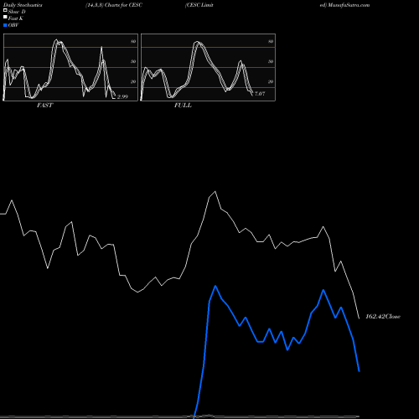Click the '7.07' value in FULL chart
This screenshot has width=419, height=419.
(x=260, y=94)
